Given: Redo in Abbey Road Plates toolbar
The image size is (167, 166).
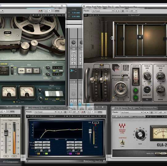Looking at the screenshot, I should (96, 15).
